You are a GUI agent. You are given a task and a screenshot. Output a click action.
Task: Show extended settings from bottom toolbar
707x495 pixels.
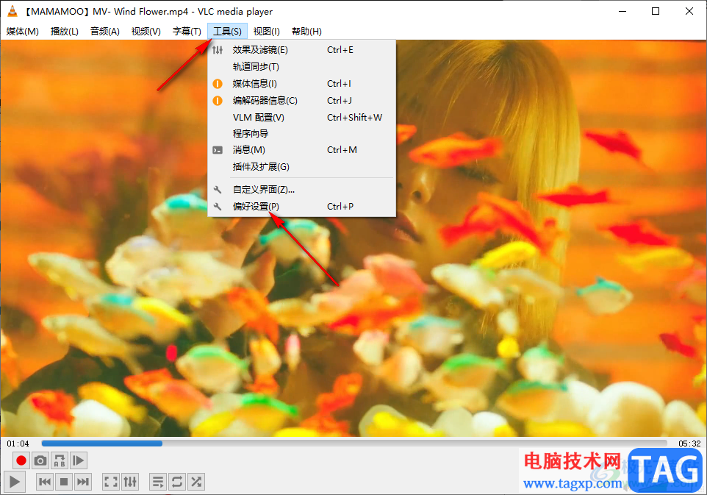click(x=130, y=482)
